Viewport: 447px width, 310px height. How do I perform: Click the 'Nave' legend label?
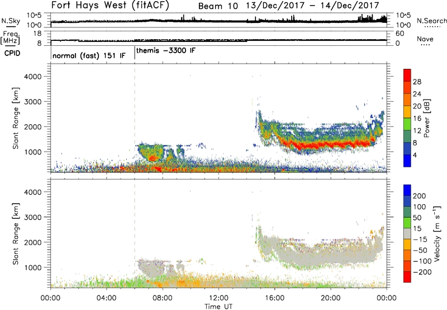tap(425, 39)
